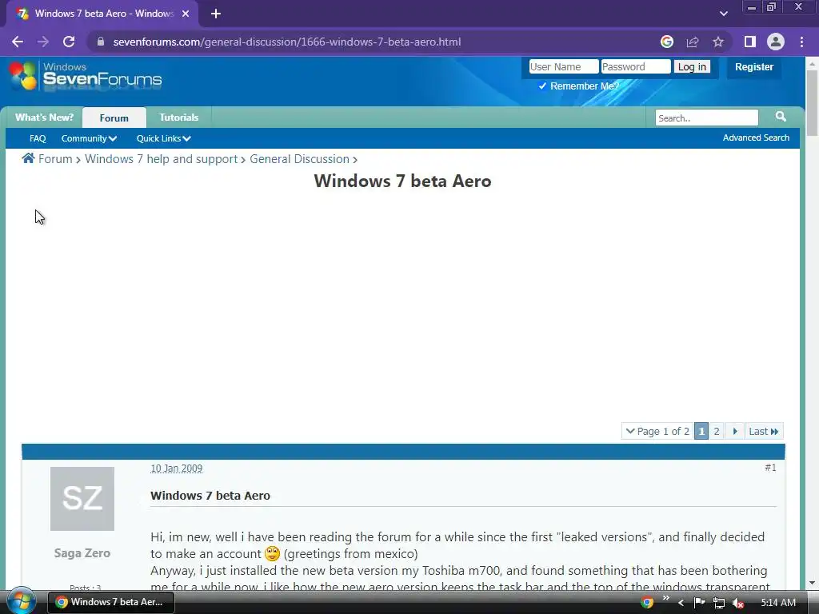Focus the Password field
Viewport: 819px width, 614px height.
coord(636,67)
